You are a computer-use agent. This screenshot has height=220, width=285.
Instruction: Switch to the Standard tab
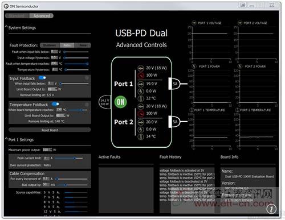pyautogui.click(x=17, y=16)
